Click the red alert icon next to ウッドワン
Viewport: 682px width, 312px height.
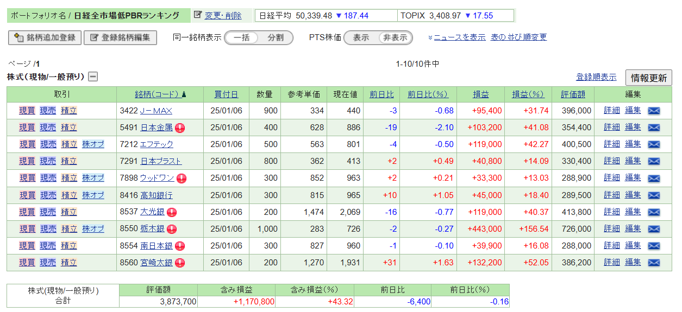coord(182,179)
